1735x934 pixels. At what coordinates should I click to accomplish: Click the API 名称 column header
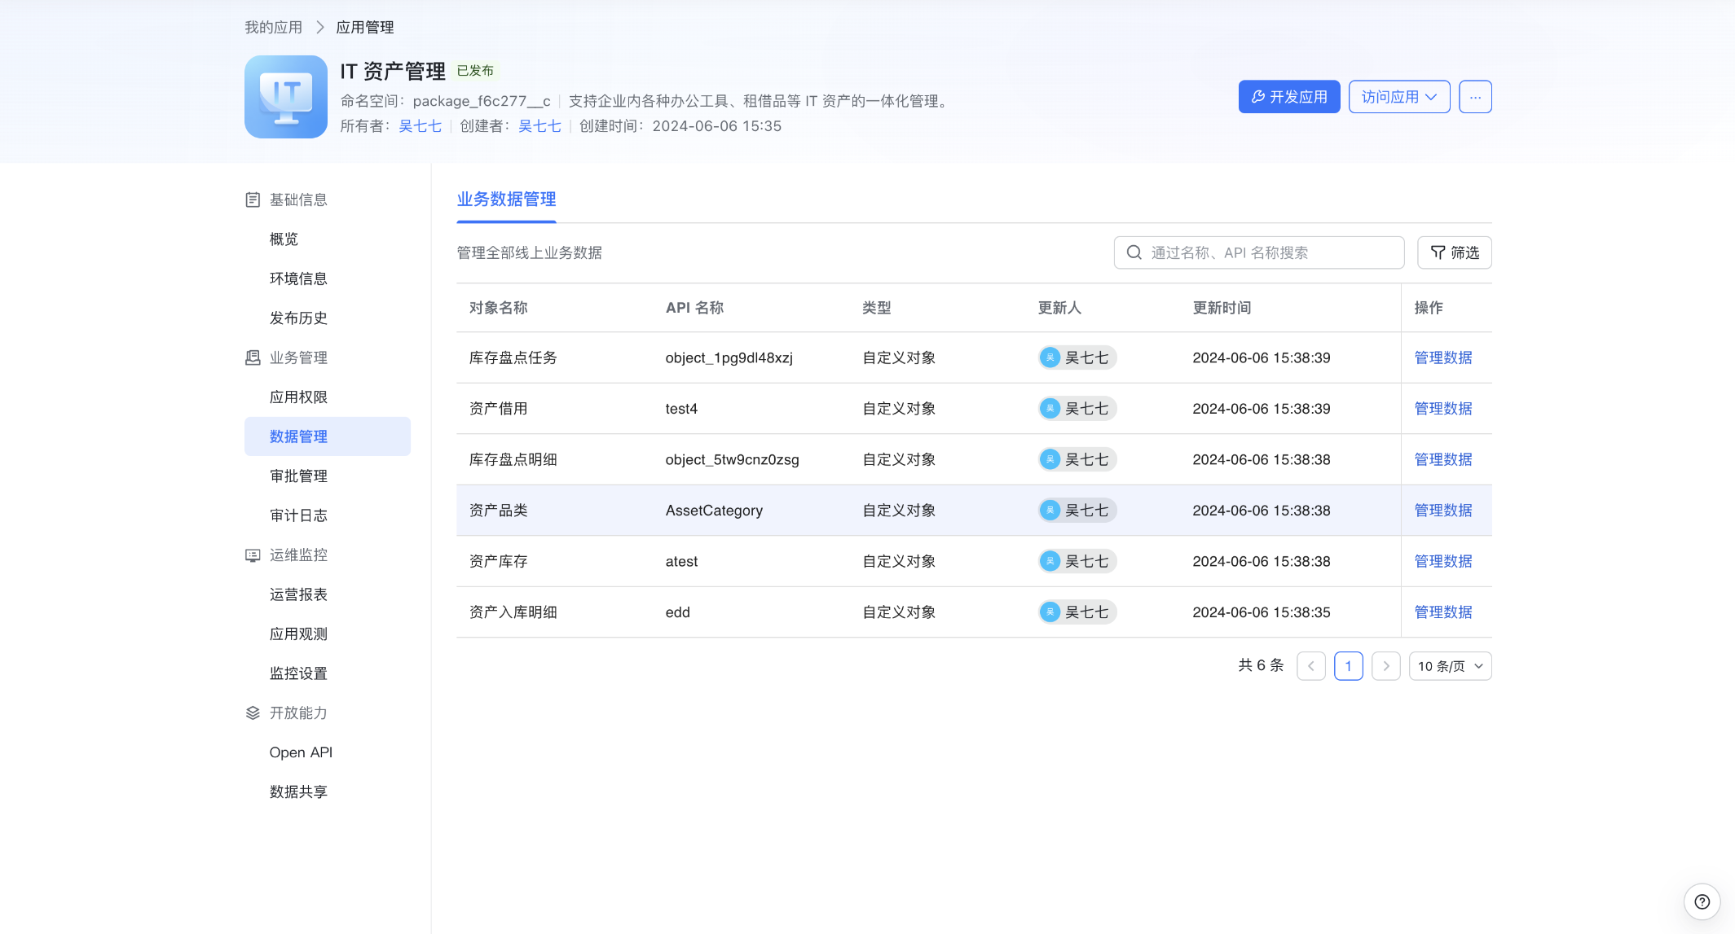[694, 308]
